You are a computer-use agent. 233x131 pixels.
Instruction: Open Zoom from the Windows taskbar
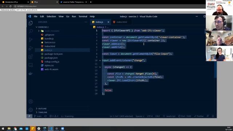(63, 128)
